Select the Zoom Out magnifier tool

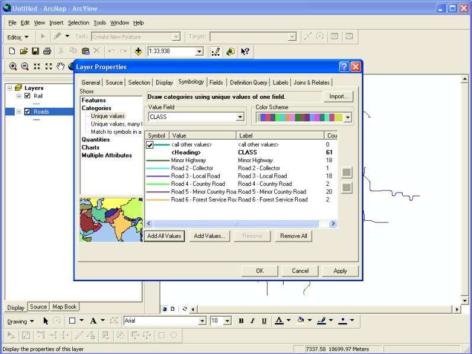point(25,66)
